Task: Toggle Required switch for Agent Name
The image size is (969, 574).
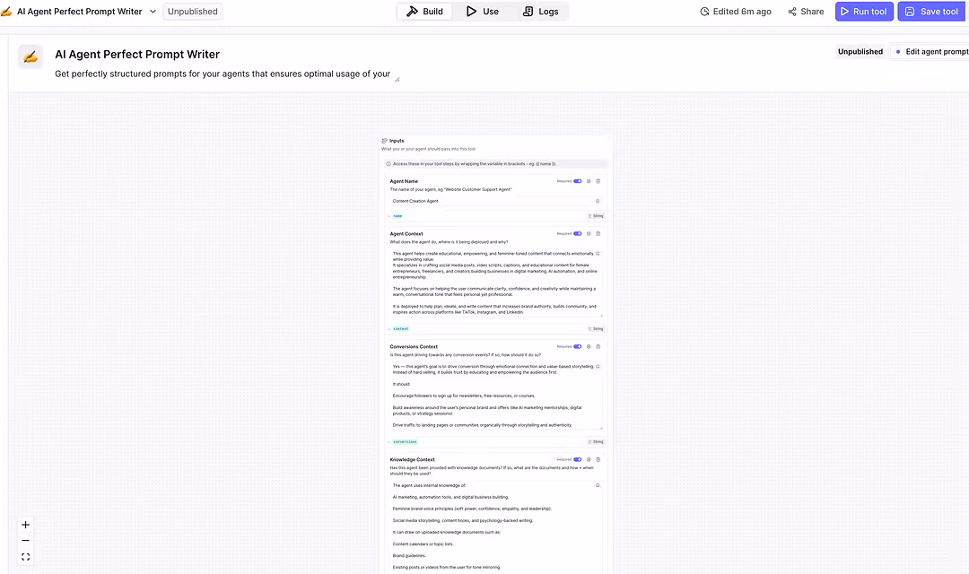Action: (x=578, y=181)
